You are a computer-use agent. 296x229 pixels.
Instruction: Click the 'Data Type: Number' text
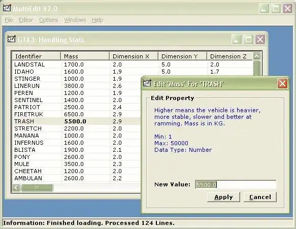[183, 150]
